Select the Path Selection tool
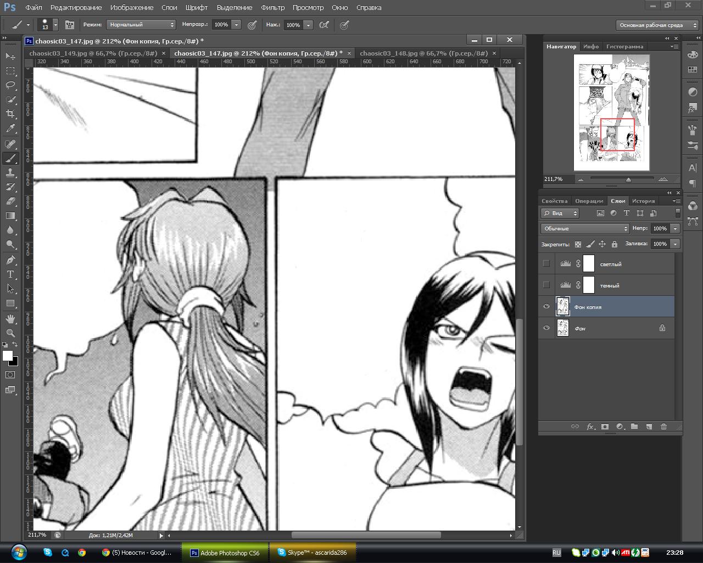The height and width of the screenshot is (563, 703). pos(10,288)
